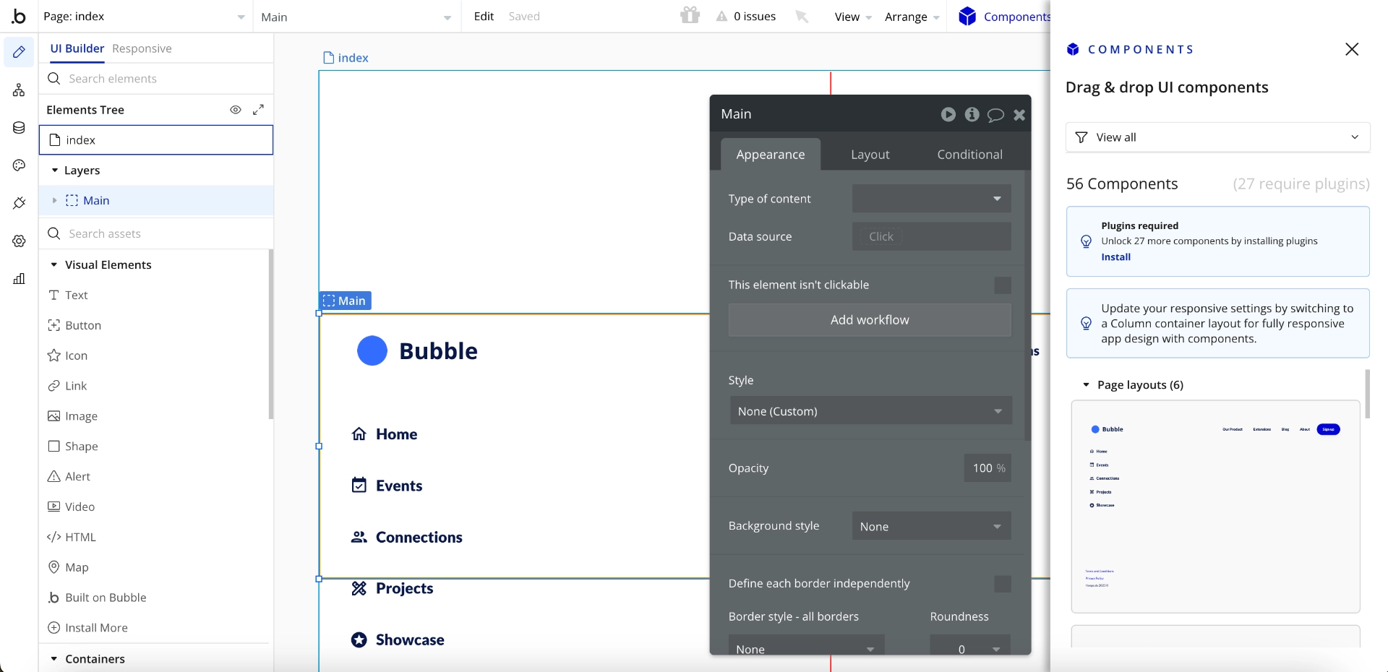Open the Styles palette icon in sidebar
Image resolution: width=1388 pixels, height=672 pixels.
click(19, 165)
